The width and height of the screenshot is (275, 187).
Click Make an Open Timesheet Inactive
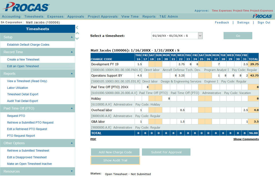pos(30,164)
